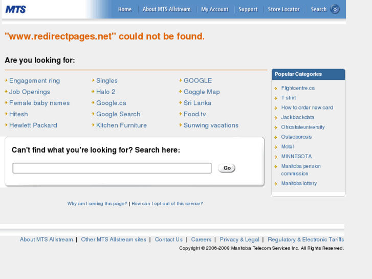The image size is (372, 279).
Task: Open the Goggle Map link
Action: 202,92
